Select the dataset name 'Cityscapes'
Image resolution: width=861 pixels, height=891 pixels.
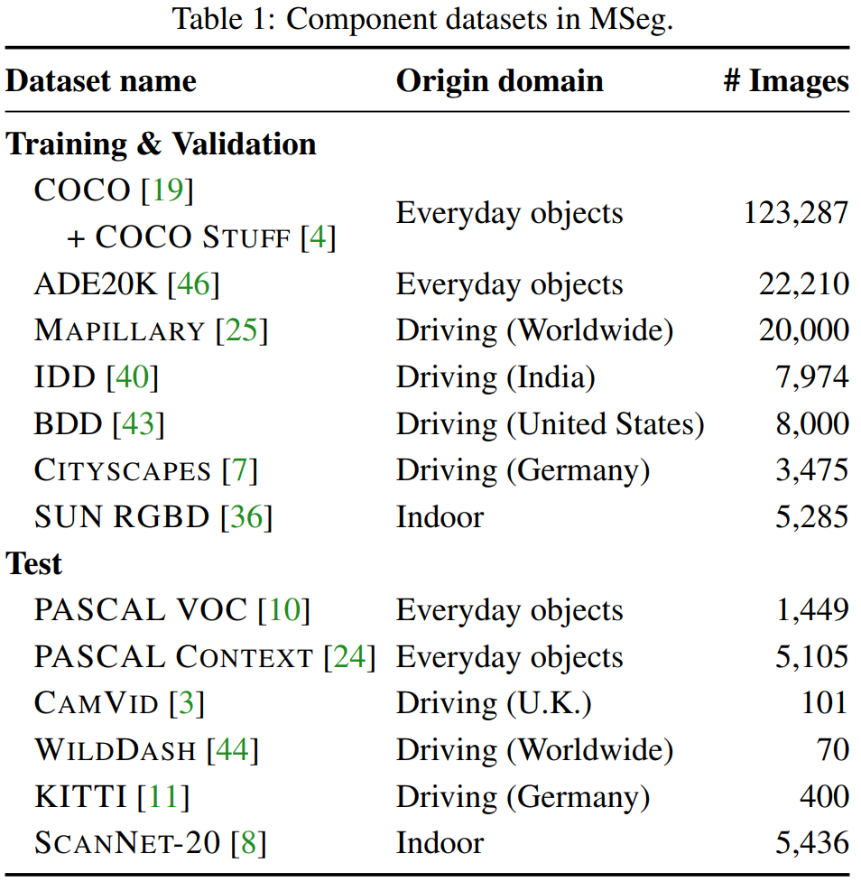(x=122, y=470)
